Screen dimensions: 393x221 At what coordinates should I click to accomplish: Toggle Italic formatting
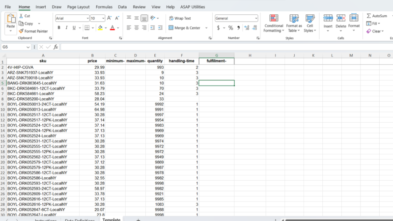point(67,28)
